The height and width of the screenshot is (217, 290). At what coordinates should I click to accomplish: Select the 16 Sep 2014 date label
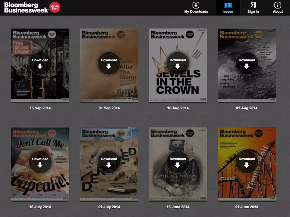click(x=40, y=108)
